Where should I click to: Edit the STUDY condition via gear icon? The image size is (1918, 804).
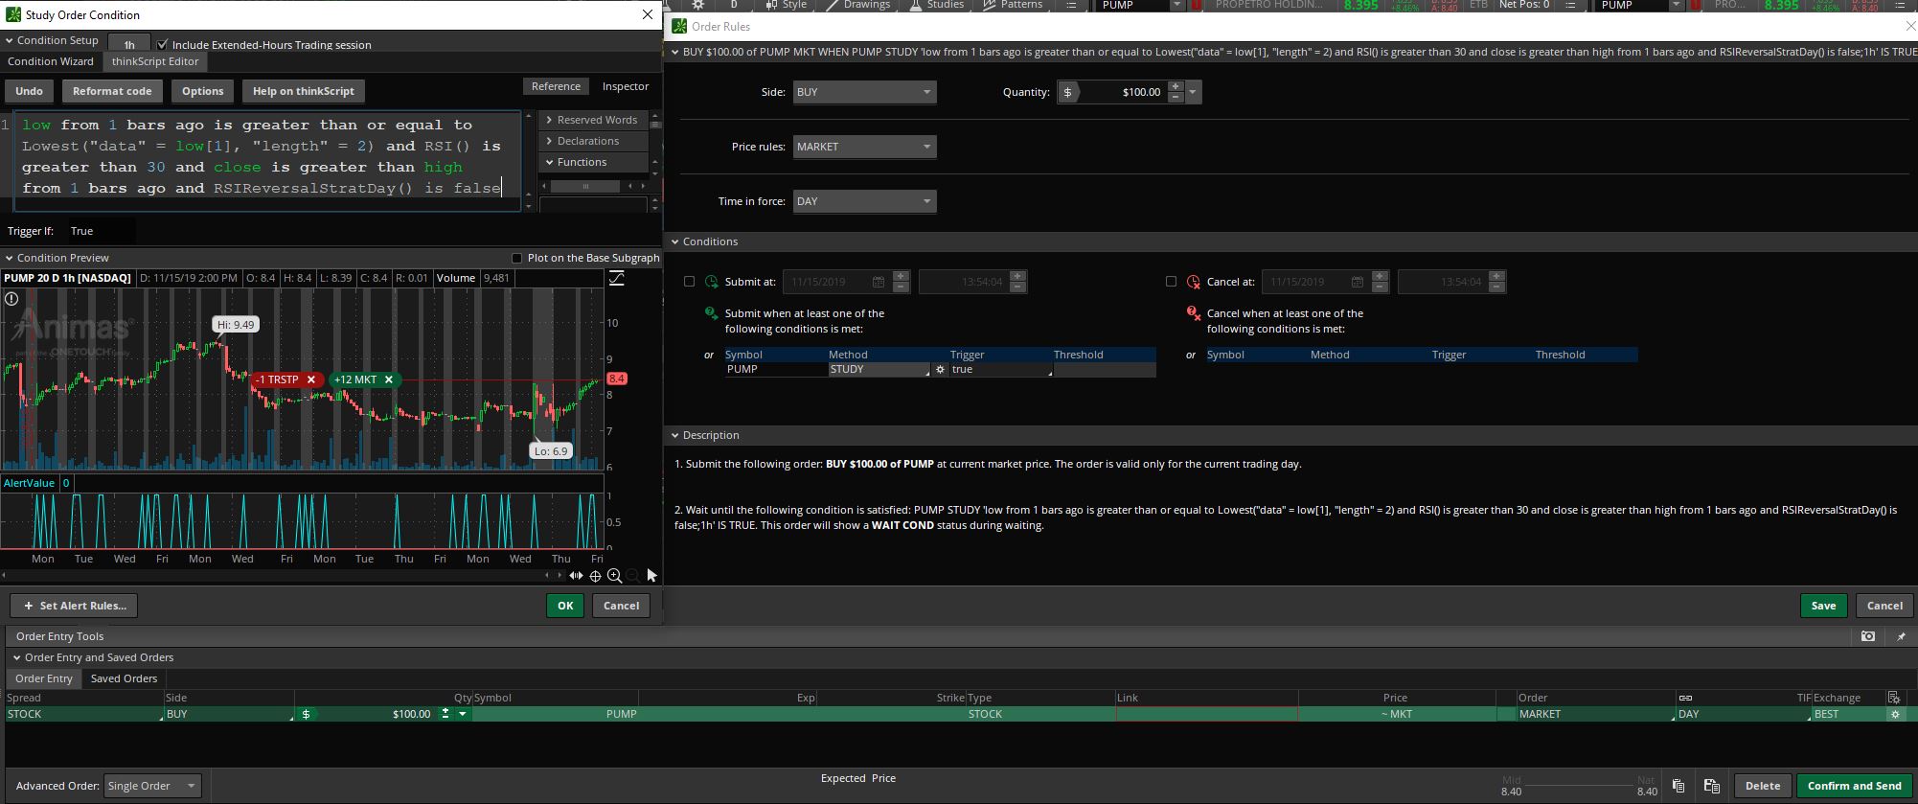(x=940, y=369)
